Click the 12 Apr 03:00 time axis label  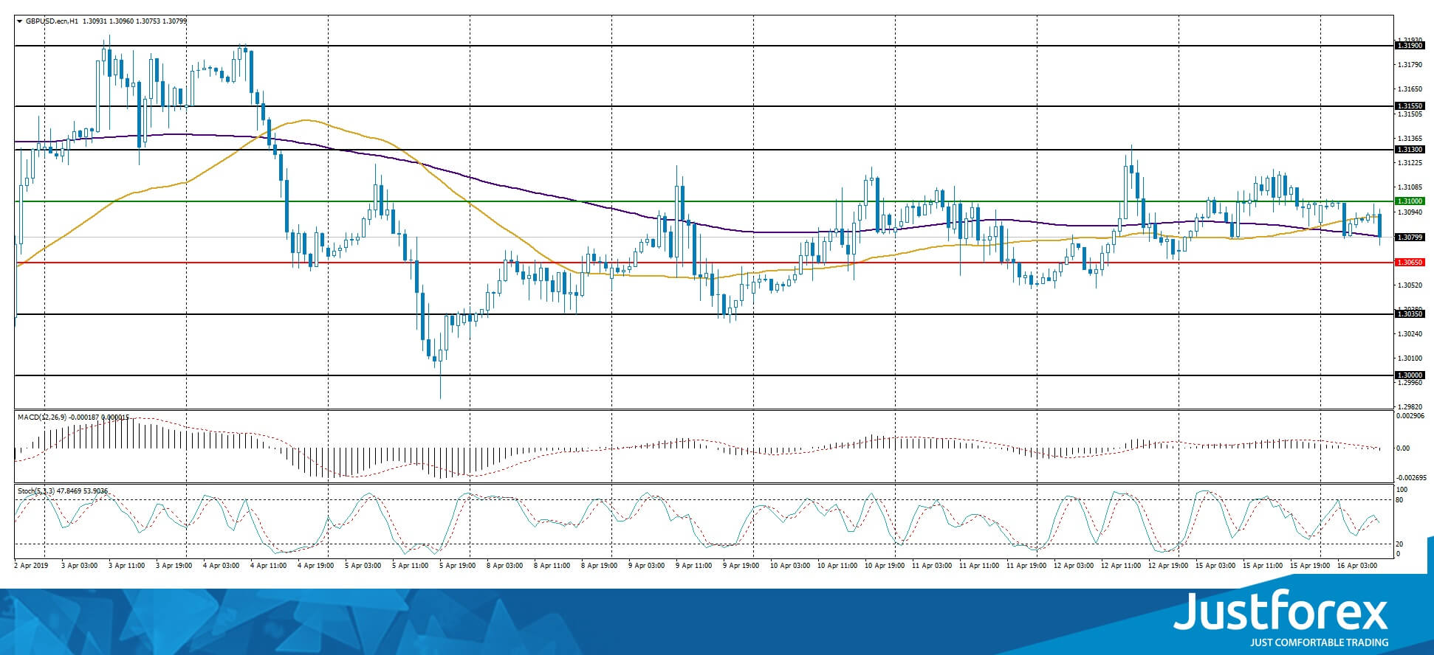pyautogui.click(x=1074, y=566)
